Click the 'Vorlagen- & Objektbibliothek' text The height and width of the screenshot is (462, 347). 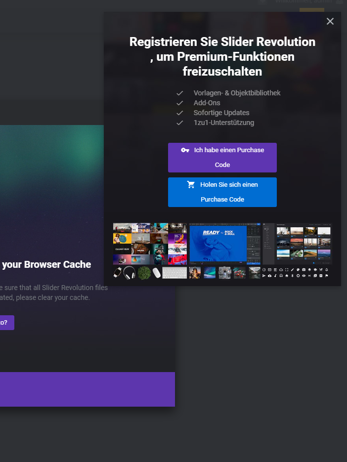pyautogui.click(x=237, y=93)
